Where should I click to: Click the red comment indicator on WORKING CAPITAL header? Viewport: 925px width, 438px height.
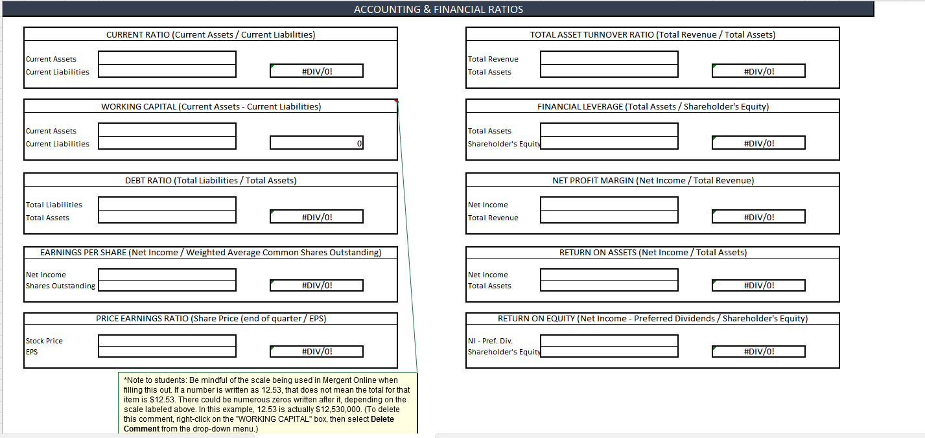[x=395, y=100]
